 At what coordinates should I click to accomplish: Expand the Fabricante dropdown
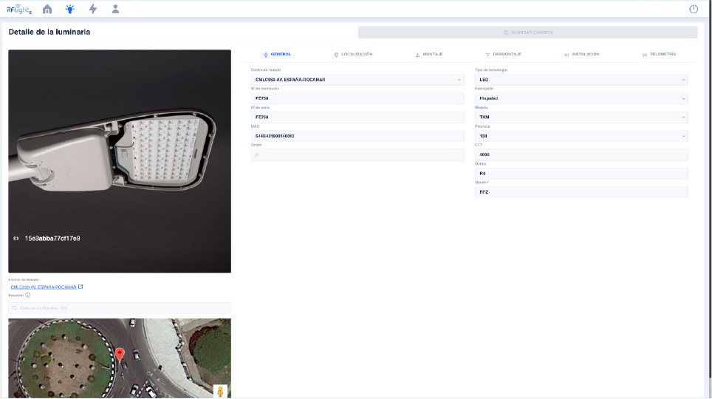[581, 98]
